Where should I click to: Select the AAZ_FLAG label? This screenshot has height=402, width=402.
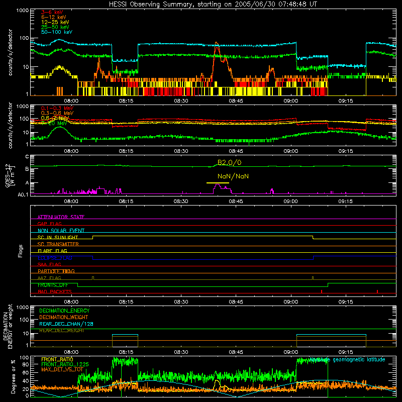[x=49, y=278]
